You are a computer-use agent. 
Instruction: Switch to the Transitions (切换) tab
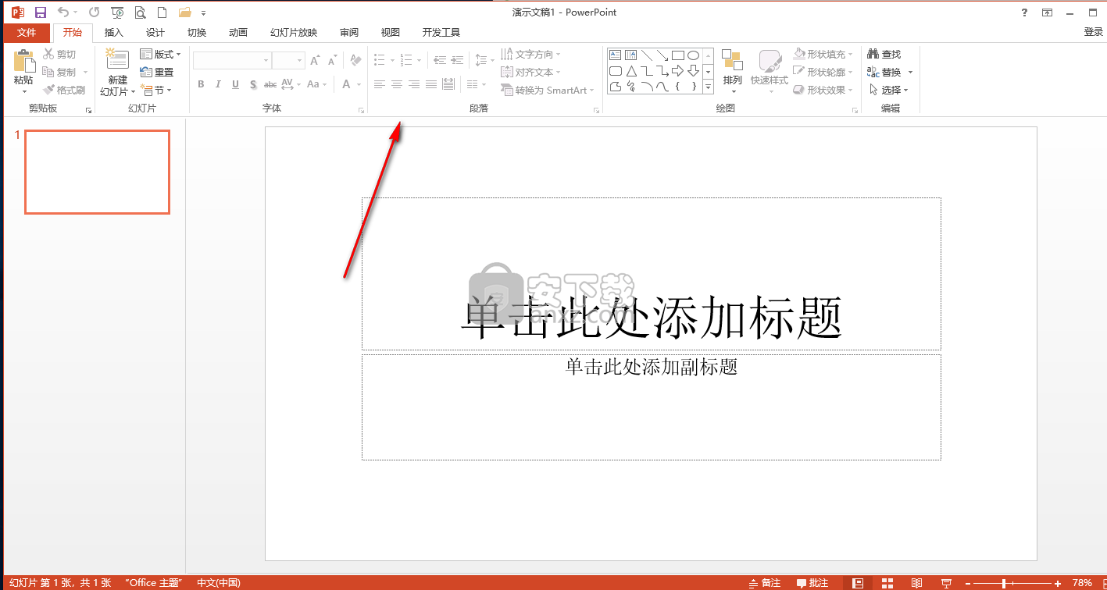(197, 33)
